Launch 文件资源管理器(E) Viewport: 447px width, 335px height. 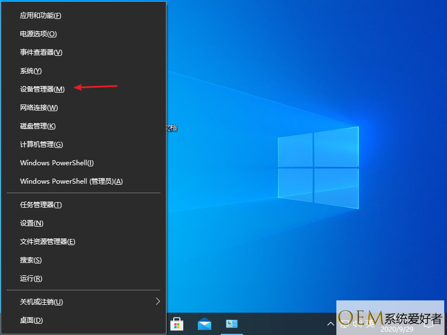(x=48, y=242)
